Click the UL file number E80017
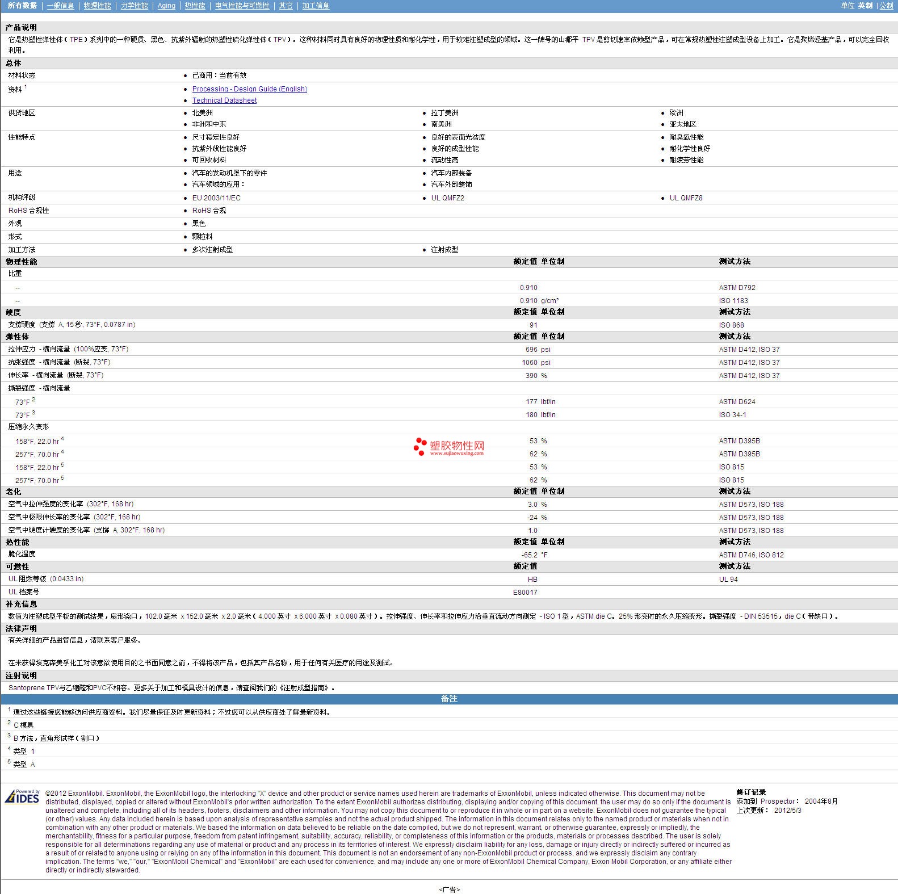 [525, 592]
